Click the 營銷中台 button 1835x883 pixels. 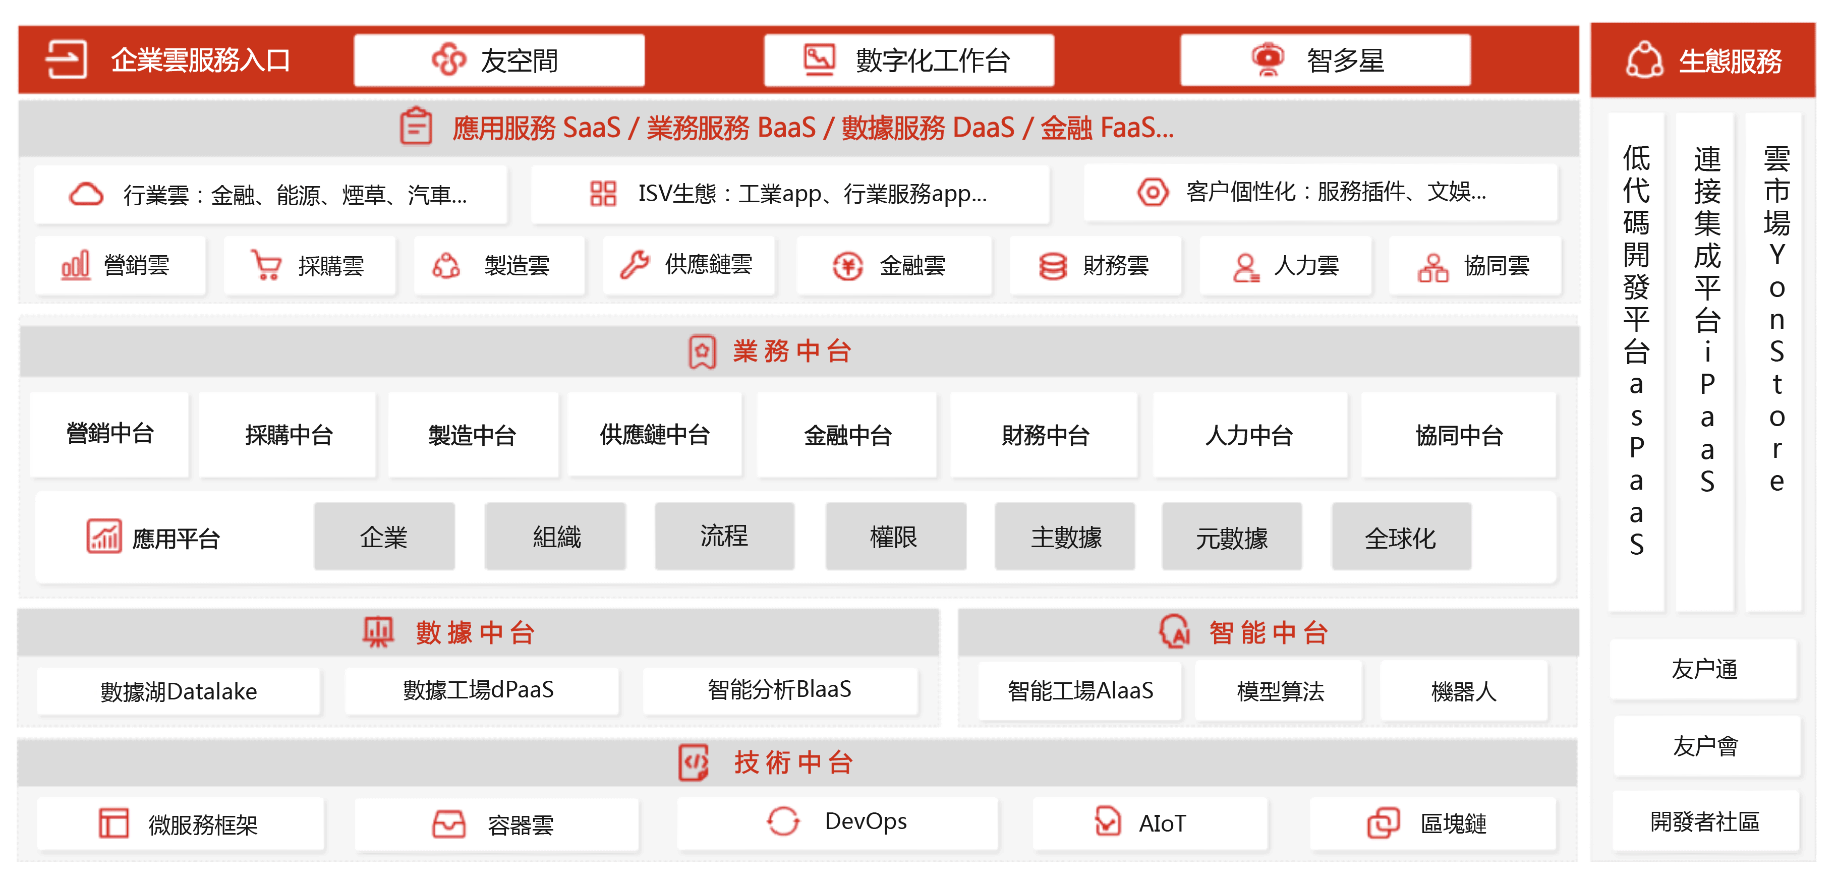click(x=109, y=434)
